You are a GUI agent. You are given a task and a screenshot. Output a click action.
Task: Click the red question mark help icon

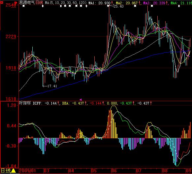[x=16, y=3]
